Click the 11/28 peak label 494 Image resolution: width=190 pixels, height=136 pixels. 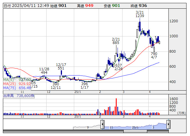pyautogui.click(x=44, y=72)
